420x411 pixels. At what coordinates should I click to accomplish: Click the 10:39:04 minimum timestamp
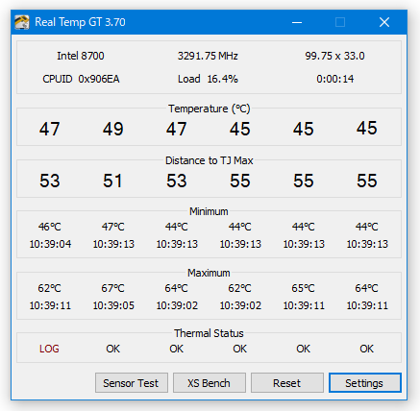pyautogui.click(x=50, y=244)
